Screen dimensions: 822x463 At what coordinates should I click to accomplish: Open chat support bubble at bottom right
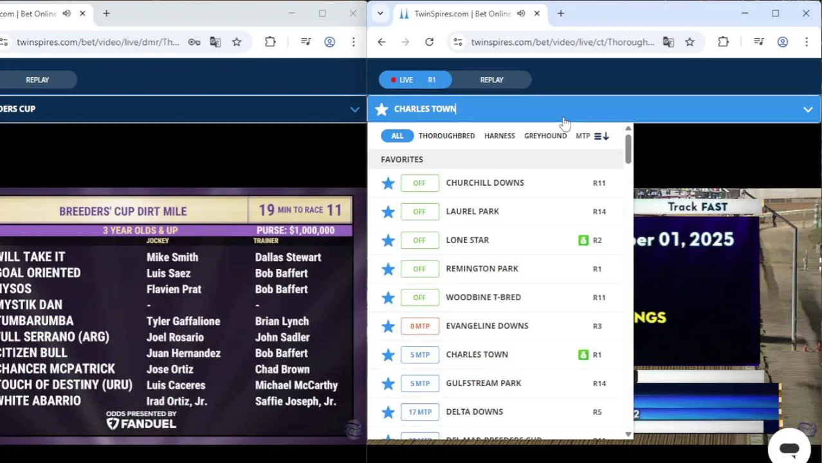coord(789,449)
